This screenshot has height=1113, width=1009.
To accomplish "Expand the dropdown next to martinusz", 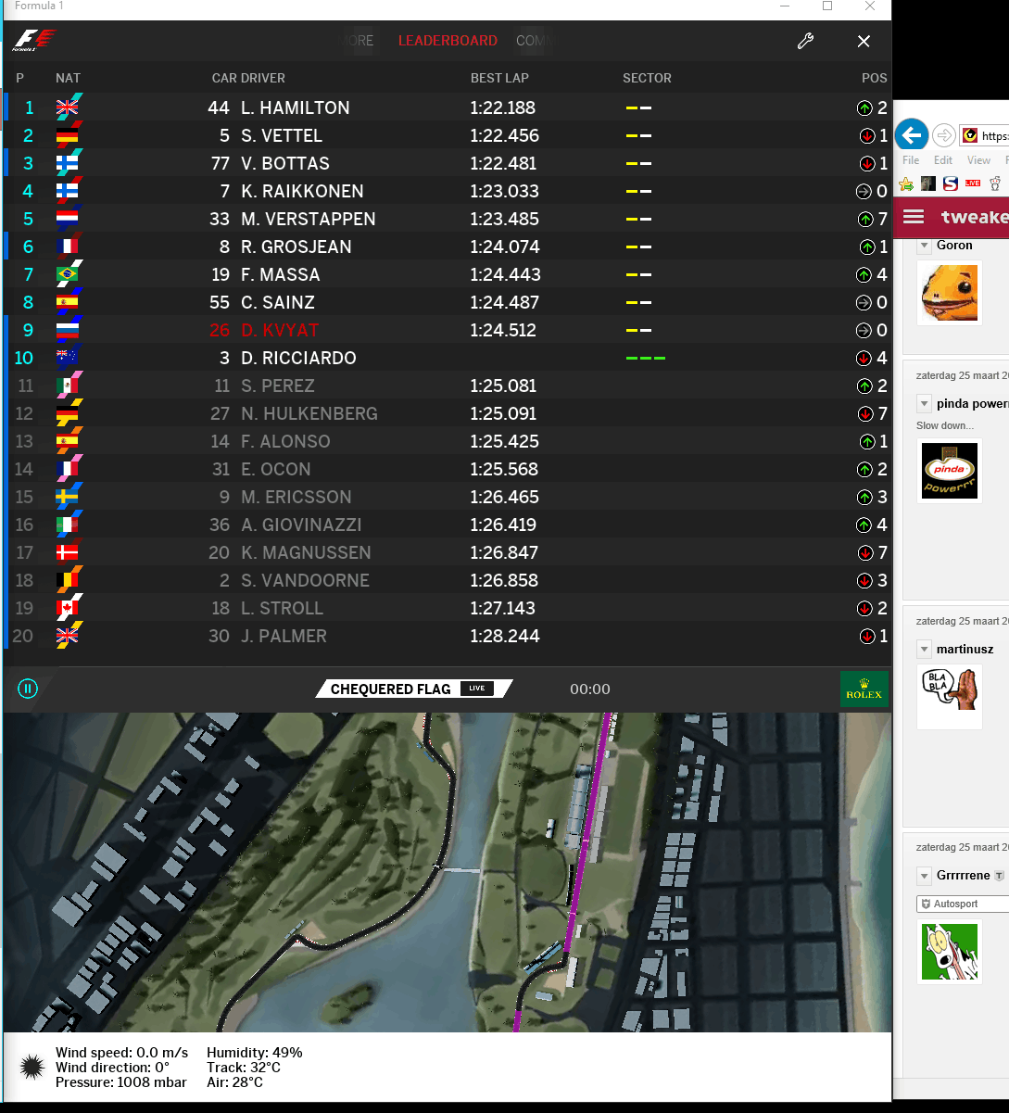I will (924, 649).
